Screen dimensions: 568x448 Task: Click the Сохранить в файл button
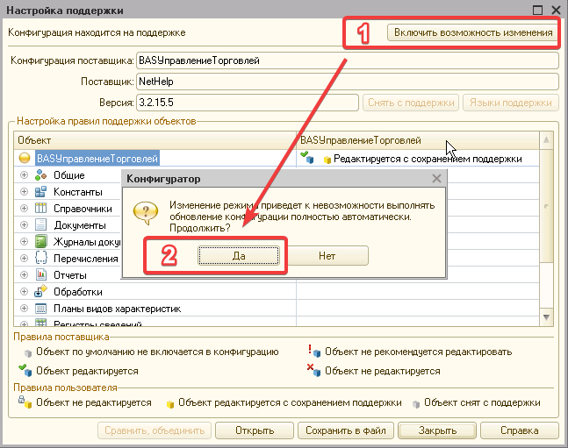coord(346,431)
